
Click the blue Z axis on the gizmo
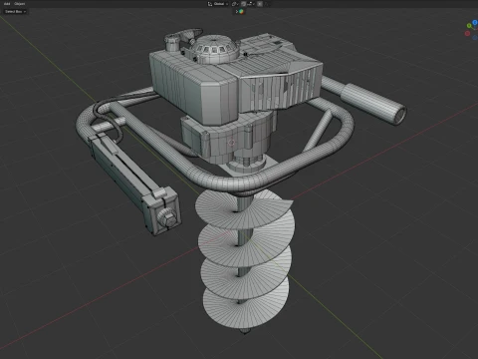[475, 22]
